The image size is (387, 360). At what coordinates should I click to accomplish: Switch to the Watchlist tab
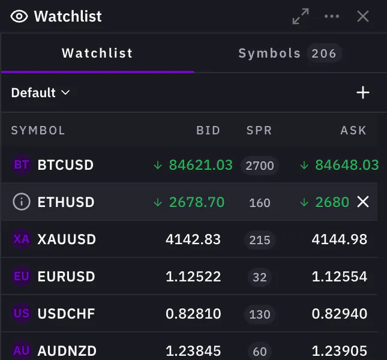tap(97, 53)
